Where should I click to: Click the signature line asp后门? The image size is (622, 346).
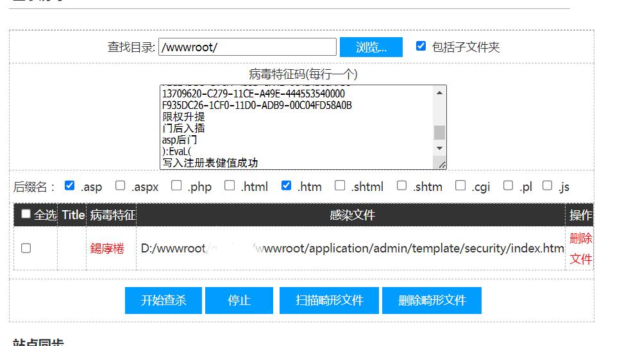tap(180, 140)
